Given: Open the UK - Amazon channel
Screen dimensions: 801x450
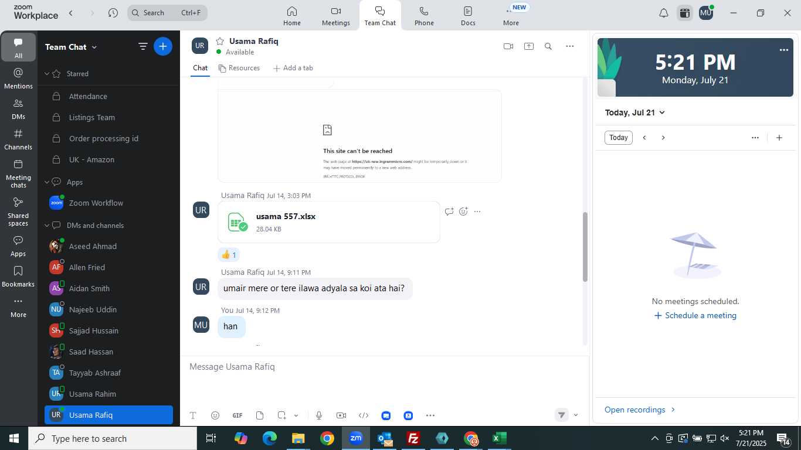Looking at the screenshot, I should point(108,159).
